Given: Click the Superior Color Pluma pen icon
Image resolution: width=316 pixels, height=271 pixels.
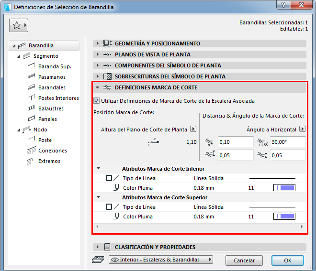Looking at the screenshot, I should [x=116, y=217].
